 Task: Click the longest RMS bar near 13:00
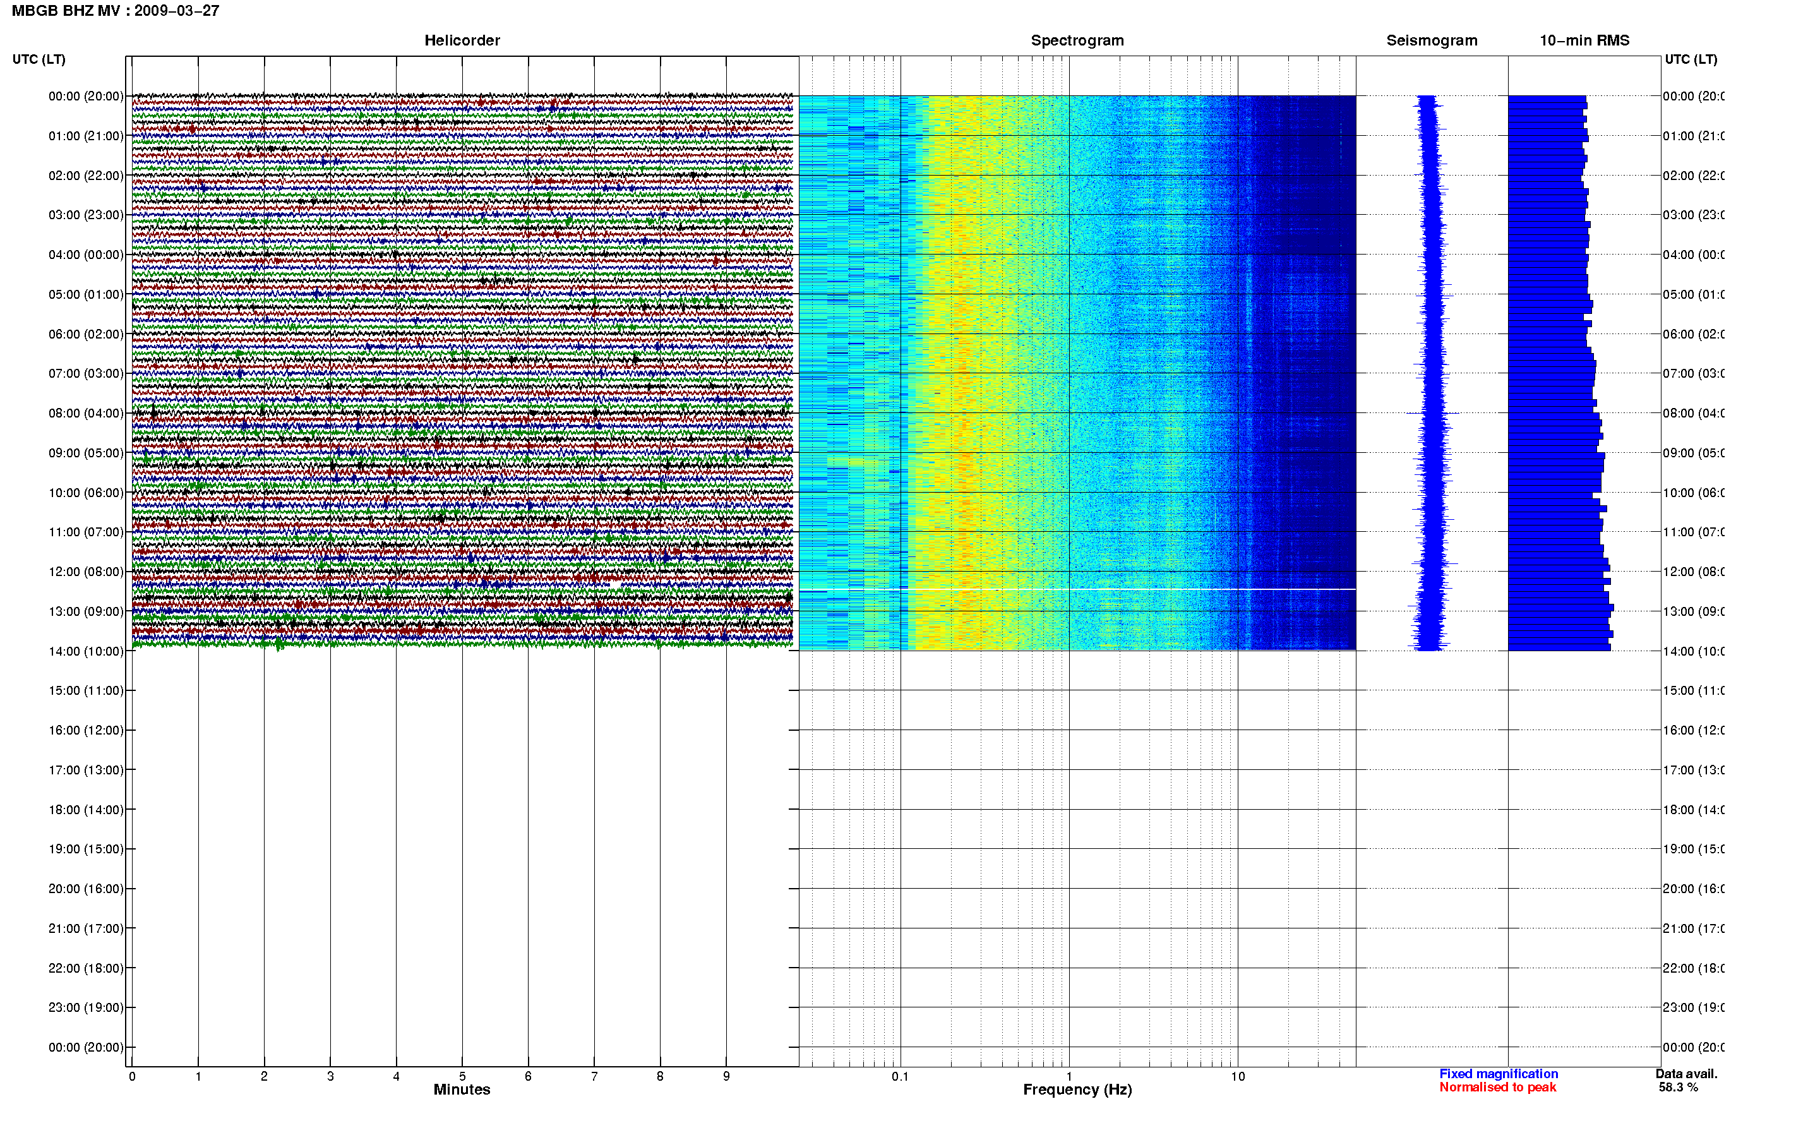point(1560,608)
